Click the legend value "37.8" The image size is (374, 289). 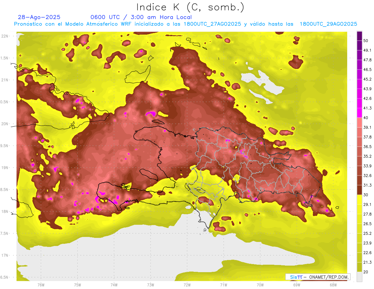pyautogui.click(x=367, y=137)
